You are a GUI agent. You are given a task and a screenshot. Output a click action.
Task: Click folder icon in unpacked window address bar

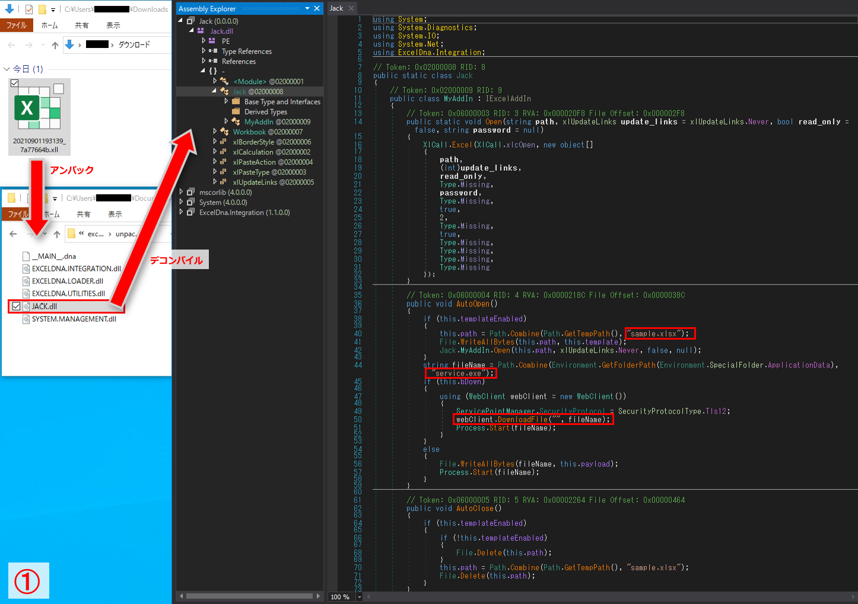pyautogui.click(x=72, y=234)
